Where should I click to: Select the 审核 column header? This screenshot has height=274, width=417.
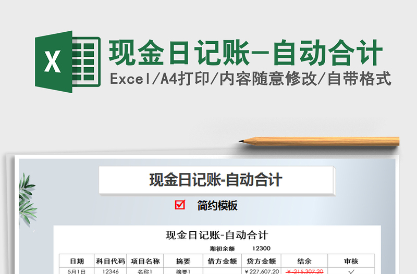tap(351, 261)
